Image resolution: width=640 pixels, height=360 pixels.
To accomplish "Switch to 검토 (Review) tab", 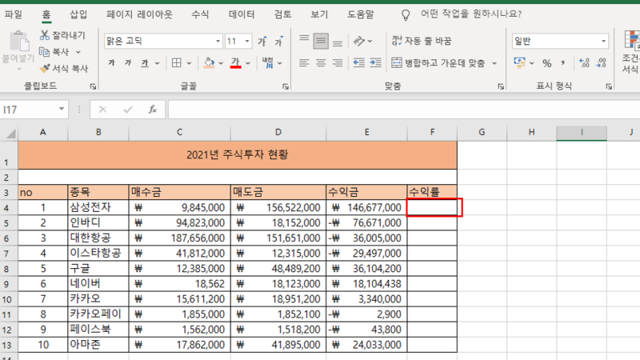I will tap(282, 14).
